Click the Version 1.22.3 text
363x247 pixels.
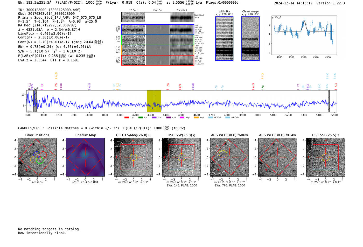coord(331,3)
